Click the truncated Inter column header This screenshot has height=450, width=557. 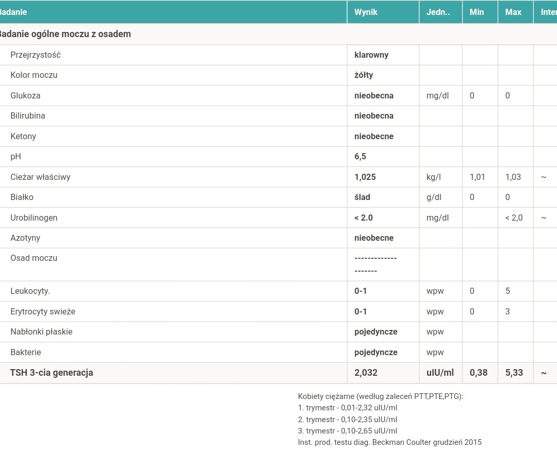[548, 12]
